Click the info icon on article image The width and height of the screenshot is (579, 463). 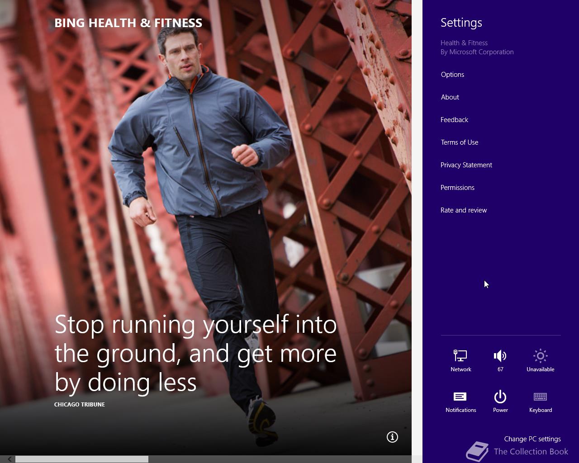[x=392, y=437]
